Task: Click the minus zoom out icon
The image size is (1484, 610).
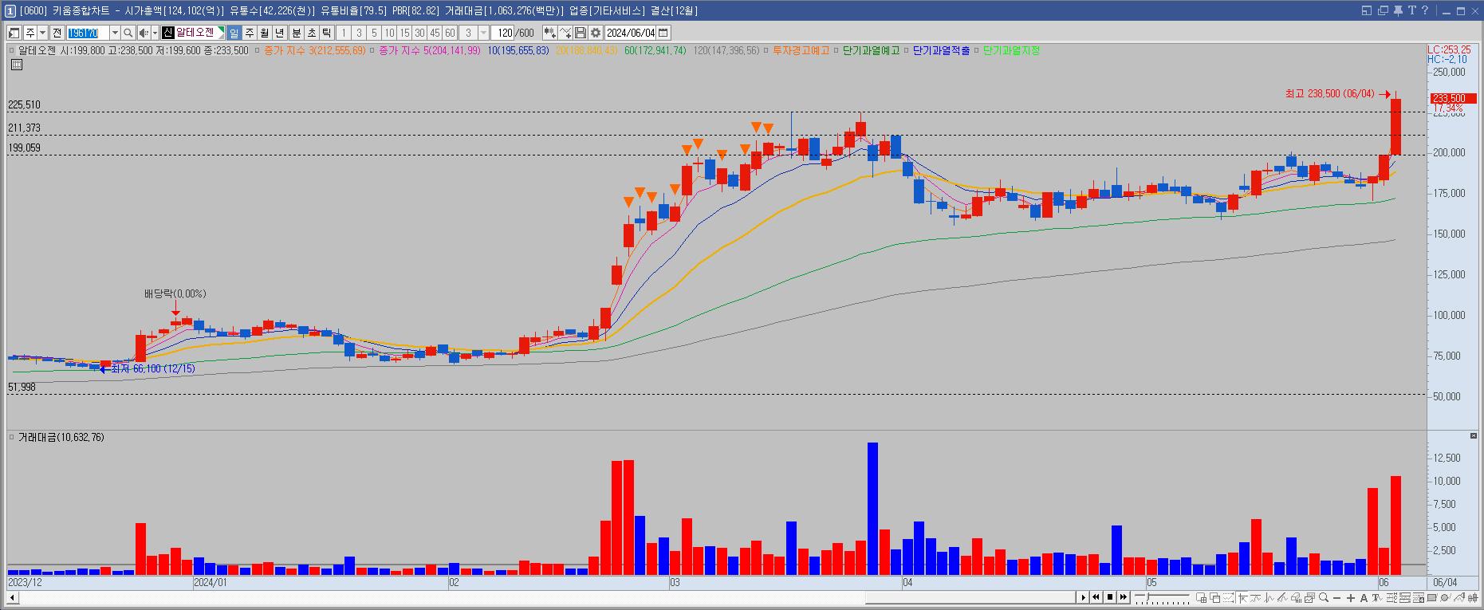Action: [x=1336, y=598]
